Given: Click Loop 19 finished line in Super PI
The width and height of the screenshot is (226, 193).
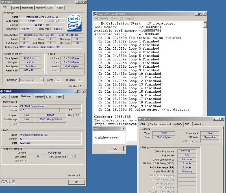Looking at the screenshot, I should 130,106.
